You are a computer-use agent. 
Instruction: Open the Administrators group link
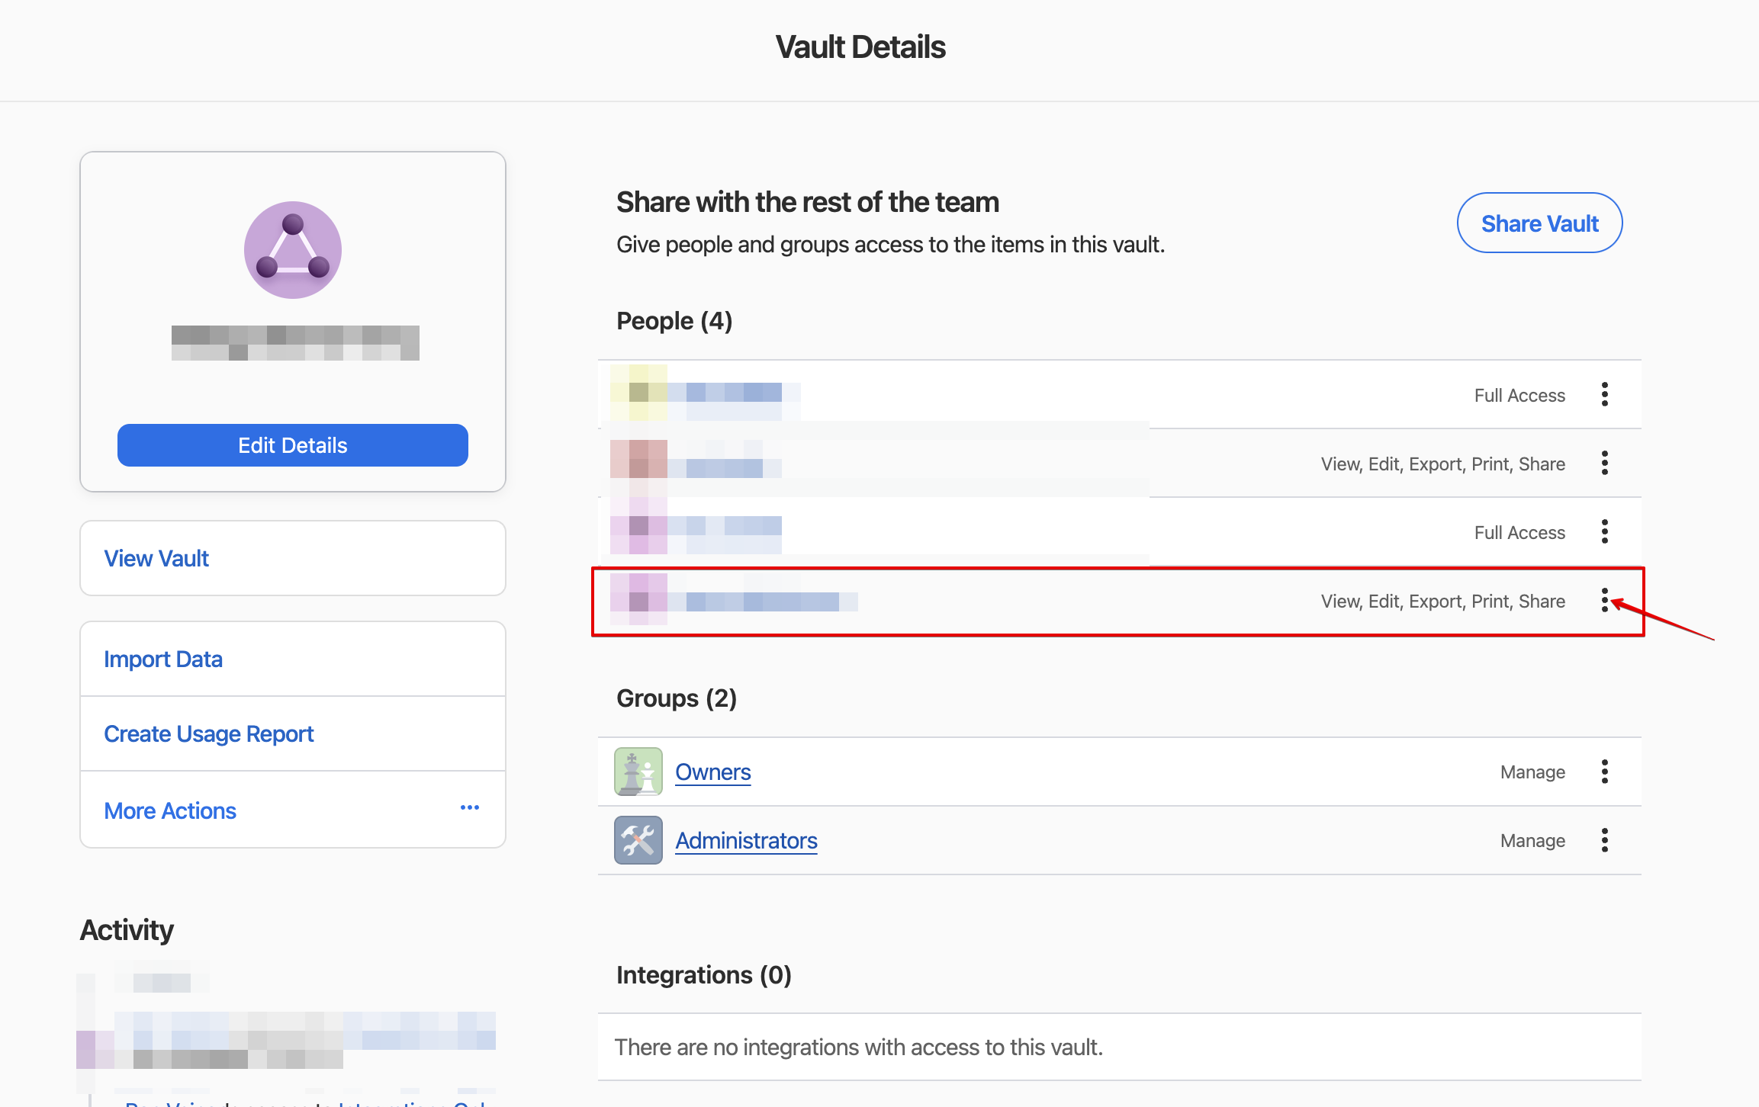pos(746,839)
